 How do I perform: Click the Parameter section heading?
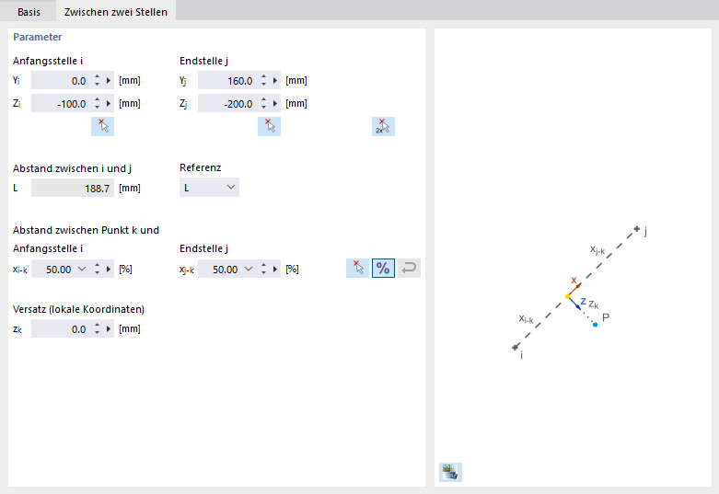pyautogui.click(x=37, y=37)
